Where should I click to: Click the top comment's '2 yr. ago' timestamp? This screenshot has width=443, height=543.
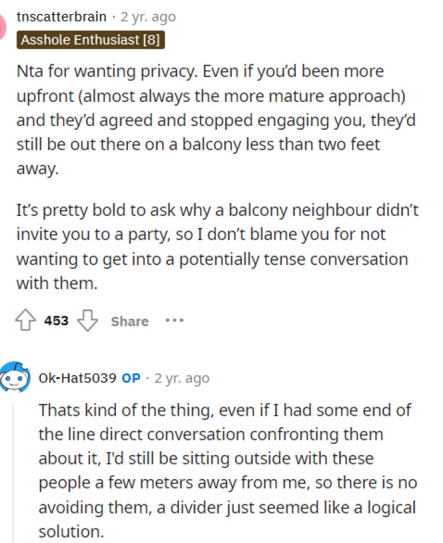coord(147,16)
